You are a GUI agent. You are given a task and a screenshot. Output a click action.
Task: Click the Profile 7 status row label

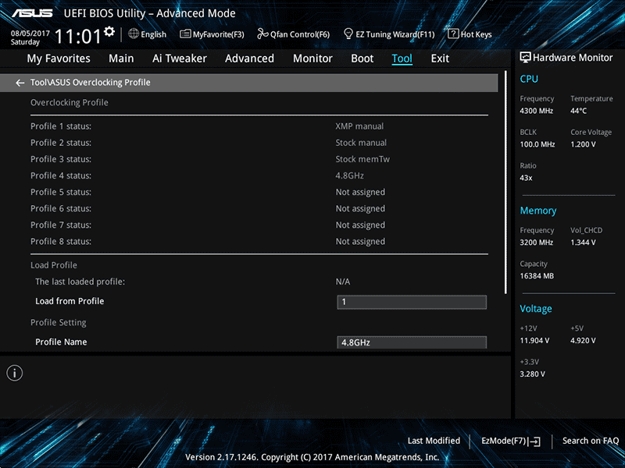[61, 225]
